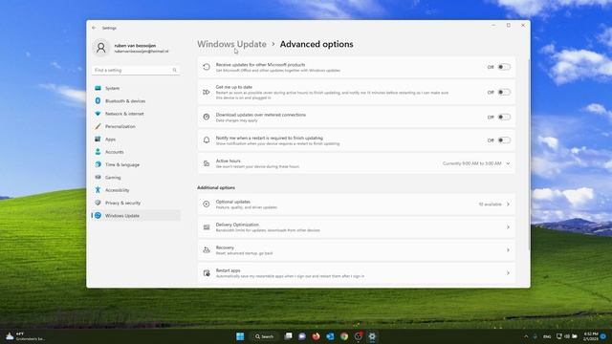Click the Windows Update sync icon in sidebar

(x=98, y=216)
